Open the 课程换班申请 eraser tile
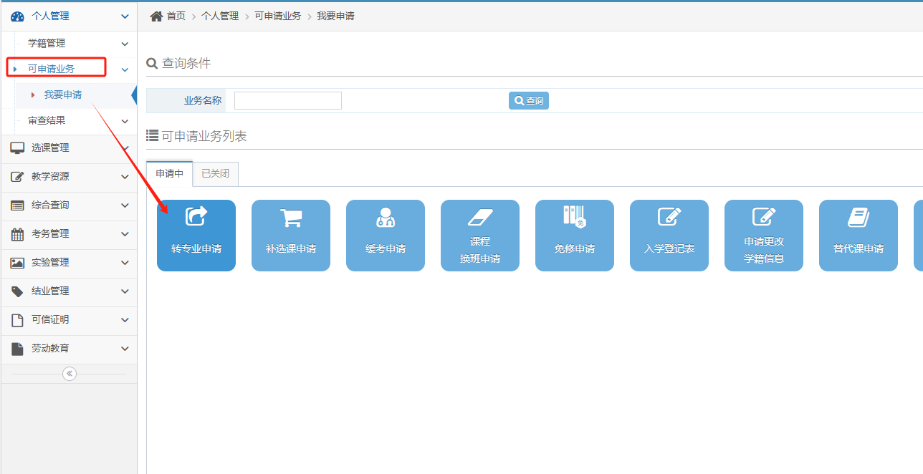The height and width of the screenshot is (474, 923). point(479,236)
